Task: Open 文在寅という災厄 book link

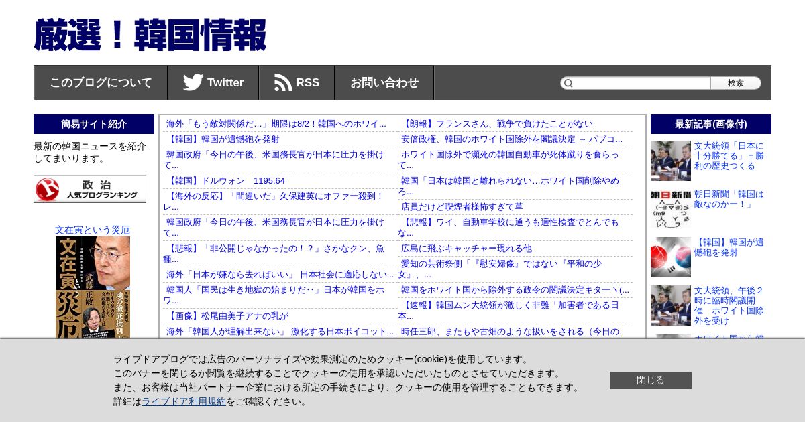Action: [x=93, y=230]
